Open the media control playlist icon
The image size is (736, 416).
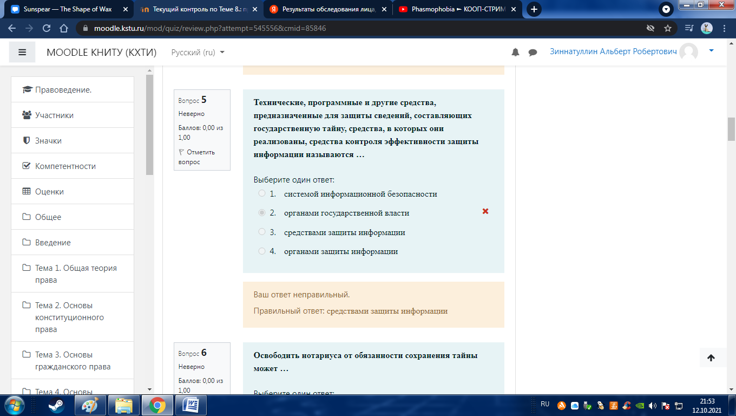[x=689, y=28]
